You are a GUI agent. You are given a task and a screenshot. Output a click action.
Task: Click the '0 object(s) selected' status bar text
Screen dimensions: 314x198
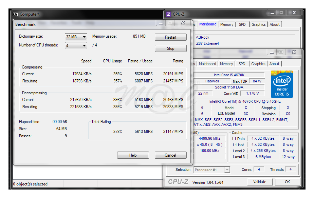tap(30, 184)
